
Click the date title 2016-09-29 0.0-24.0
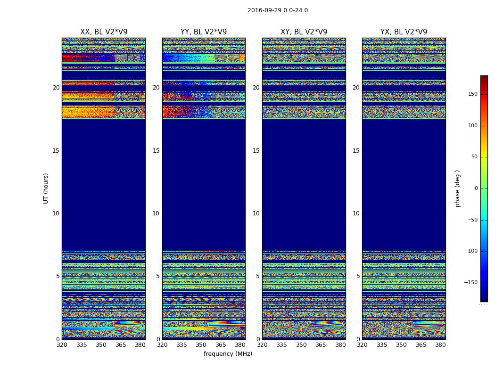click(x=277, y=10)
